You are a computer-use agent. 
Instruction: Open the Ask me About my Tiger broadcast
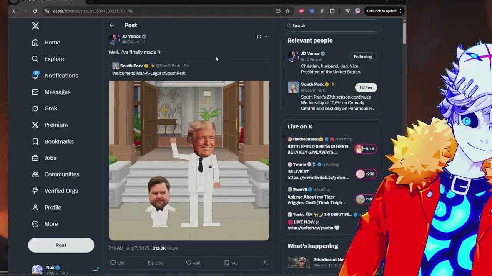click(317, 200)
